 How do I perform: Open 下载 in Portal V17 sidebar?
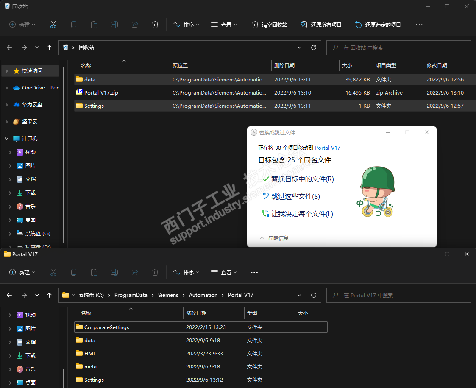[27, 355]
